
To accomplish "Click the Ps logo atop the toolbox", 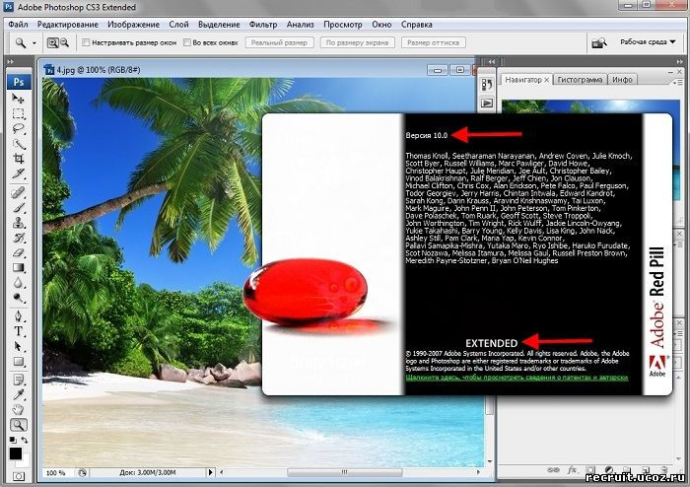I will [19, 82].
